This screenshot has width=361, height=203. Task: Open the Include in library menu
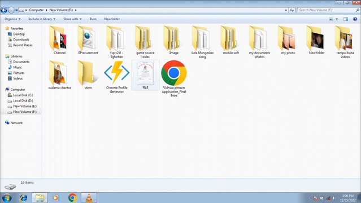click(x=42, y=19)
